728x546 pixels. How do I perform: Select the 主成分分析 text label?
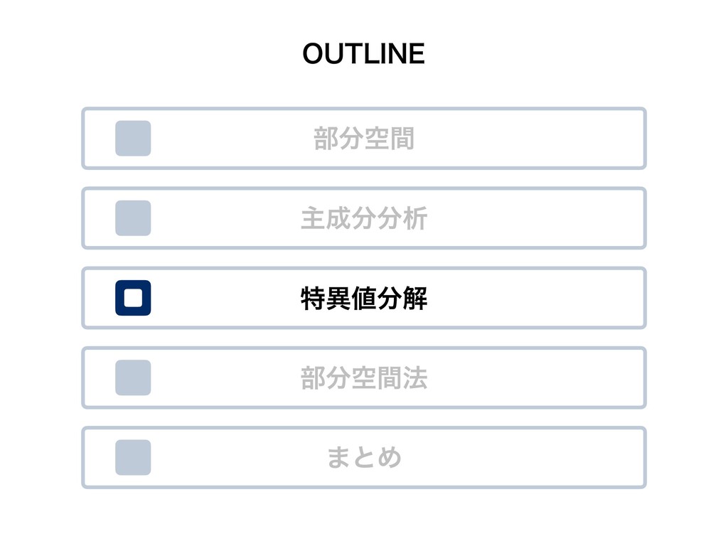[x=364, y=218]
